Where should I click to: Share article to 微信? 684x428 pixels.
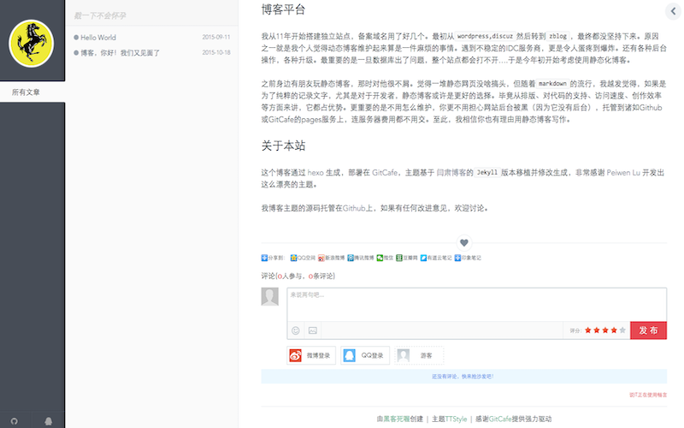pos(385,257)
